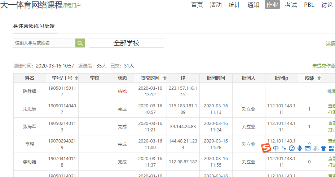Click the 课程门户 link beside the title
335x177 pixels.
click(x=72, y=5)
